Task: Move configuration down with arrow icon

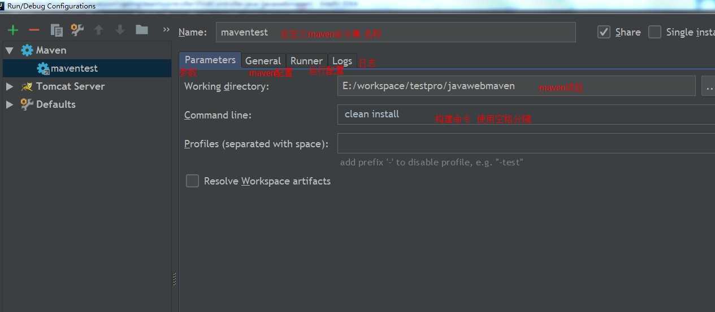Action: click(x=120, y=30)
